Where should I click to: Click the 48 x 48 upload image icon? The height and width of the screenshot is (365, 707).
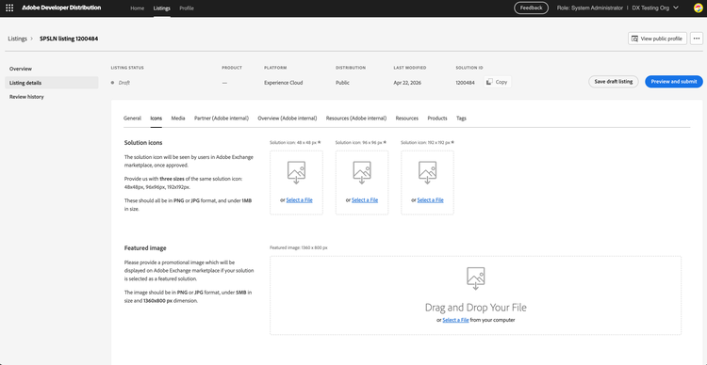pos(296,173)
